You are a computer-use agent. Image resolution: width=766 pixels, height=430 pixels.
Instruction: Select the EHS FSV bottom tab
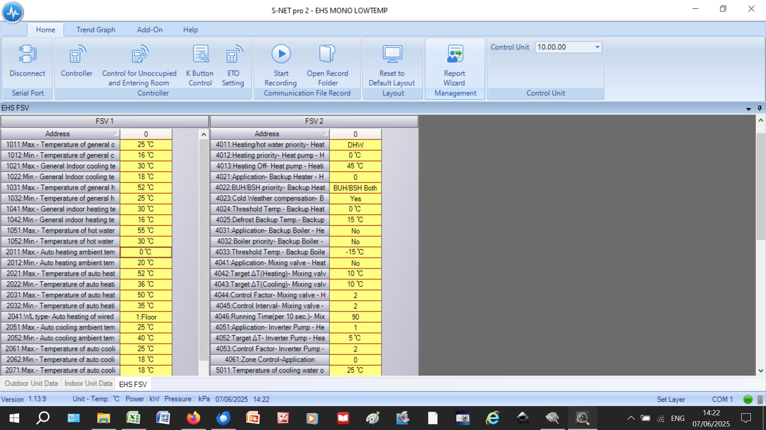point(133,384)
